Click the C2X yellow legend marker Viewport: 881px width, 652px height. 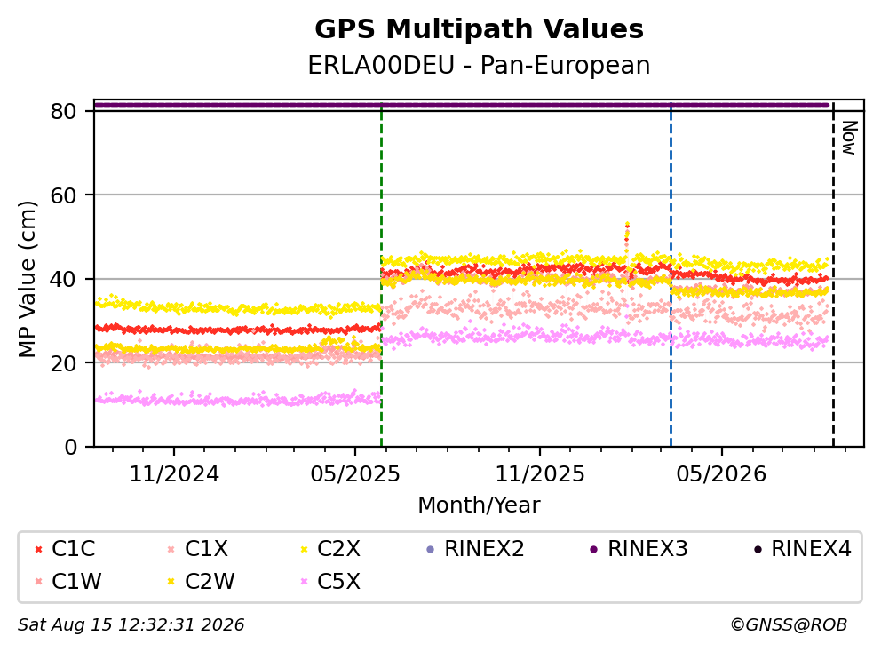pos(305,549)
